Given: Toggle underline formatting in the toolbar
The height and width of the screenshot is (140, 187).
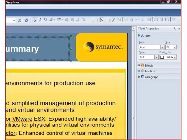Looking at the screenshot, I should (46, 20).
